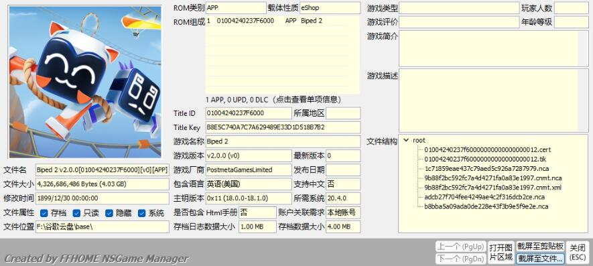Click the 下一个 (PgDn) button
Viewport: 593px width, 266px height.
pos(460,259)
